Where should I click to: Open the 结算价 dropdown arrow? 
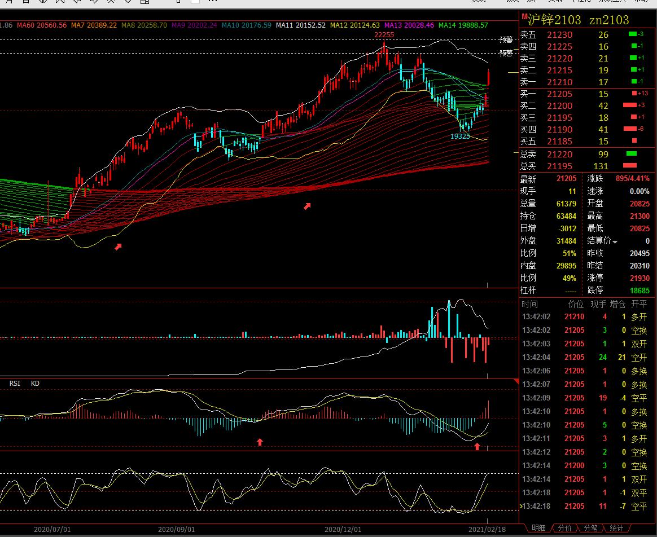tap(615, 242)
